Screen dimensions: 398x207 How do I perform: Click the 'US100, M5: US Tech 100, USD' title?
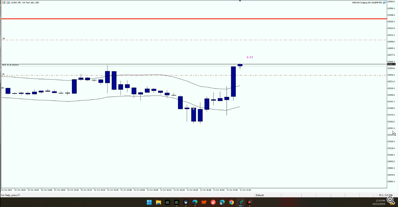tap(25, 2)
